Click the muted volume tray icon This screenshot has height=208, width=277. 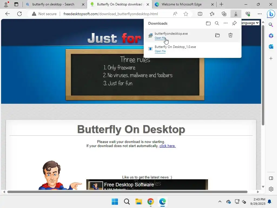pos(244,201)
